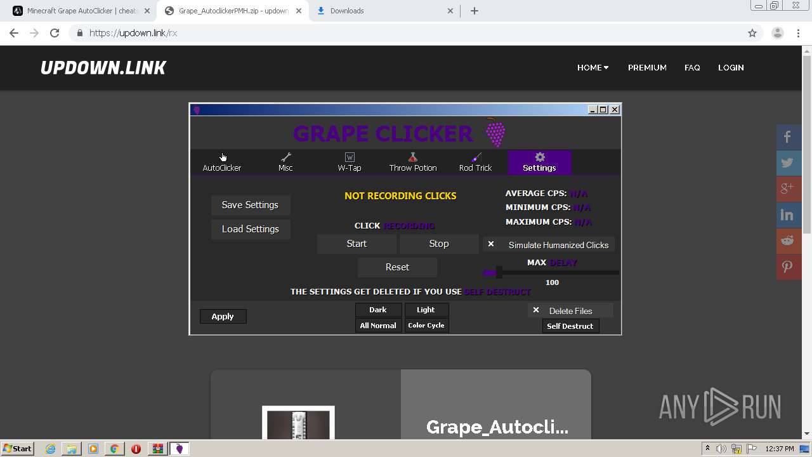Switch to the Misc tab
Image resolution: width=812 pixels, height=457 pixels.
click(285, 162)
